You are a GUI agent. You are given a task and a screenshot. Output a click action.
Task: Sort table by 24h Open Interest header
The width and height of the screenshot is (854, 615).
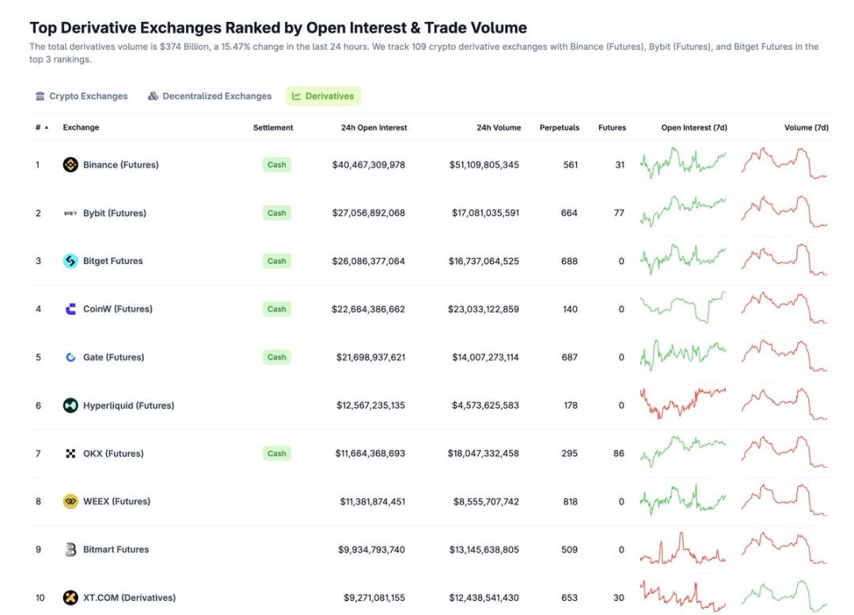[x=374, y=127]
